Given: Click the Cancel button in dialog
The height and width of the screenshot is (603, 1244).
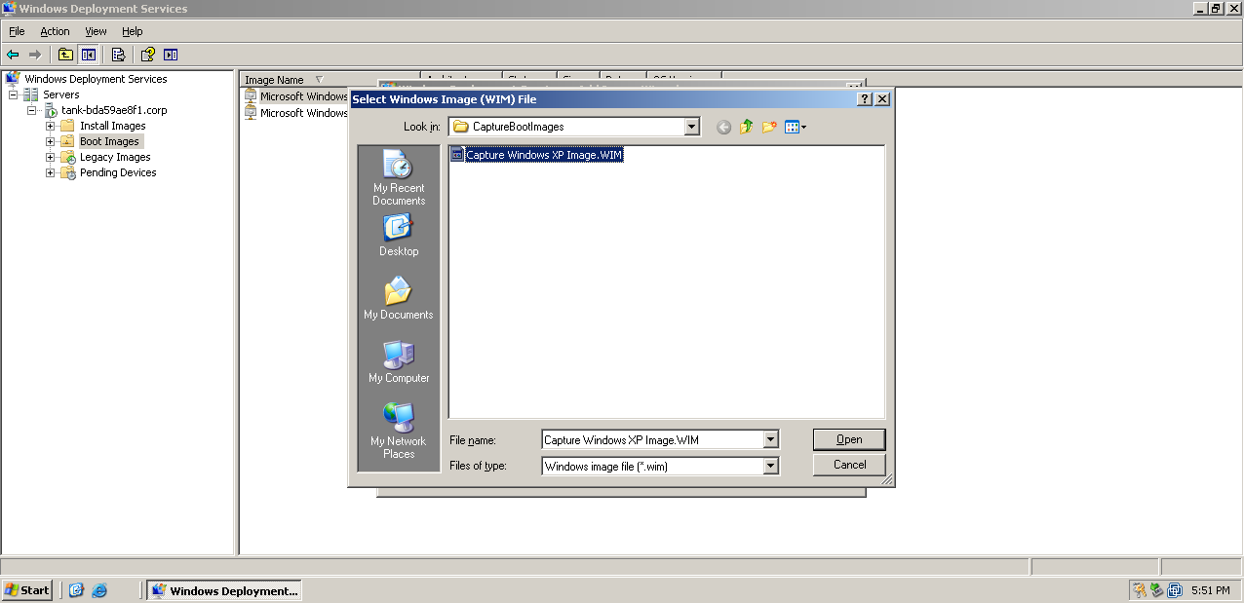Looking at the screenshot, I should point(849,465).
